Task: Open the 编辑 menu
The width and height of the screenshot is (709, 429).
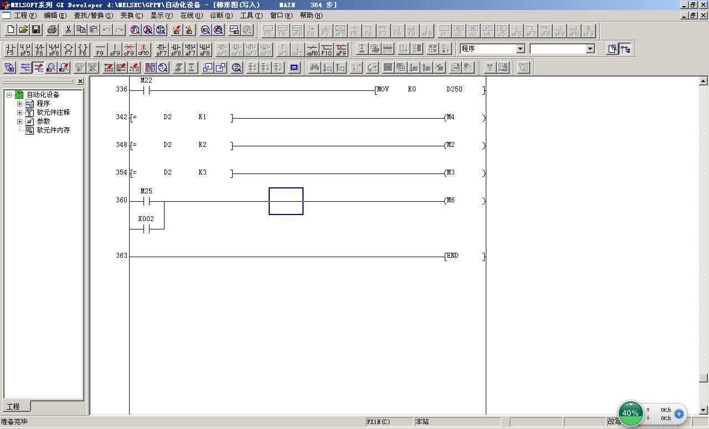Action: click(55, 16)
